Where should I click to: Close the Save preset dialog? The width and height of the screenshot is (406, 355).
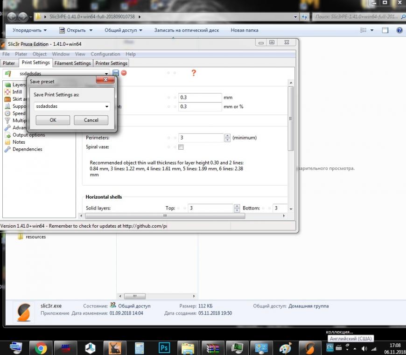pos(105,80)
